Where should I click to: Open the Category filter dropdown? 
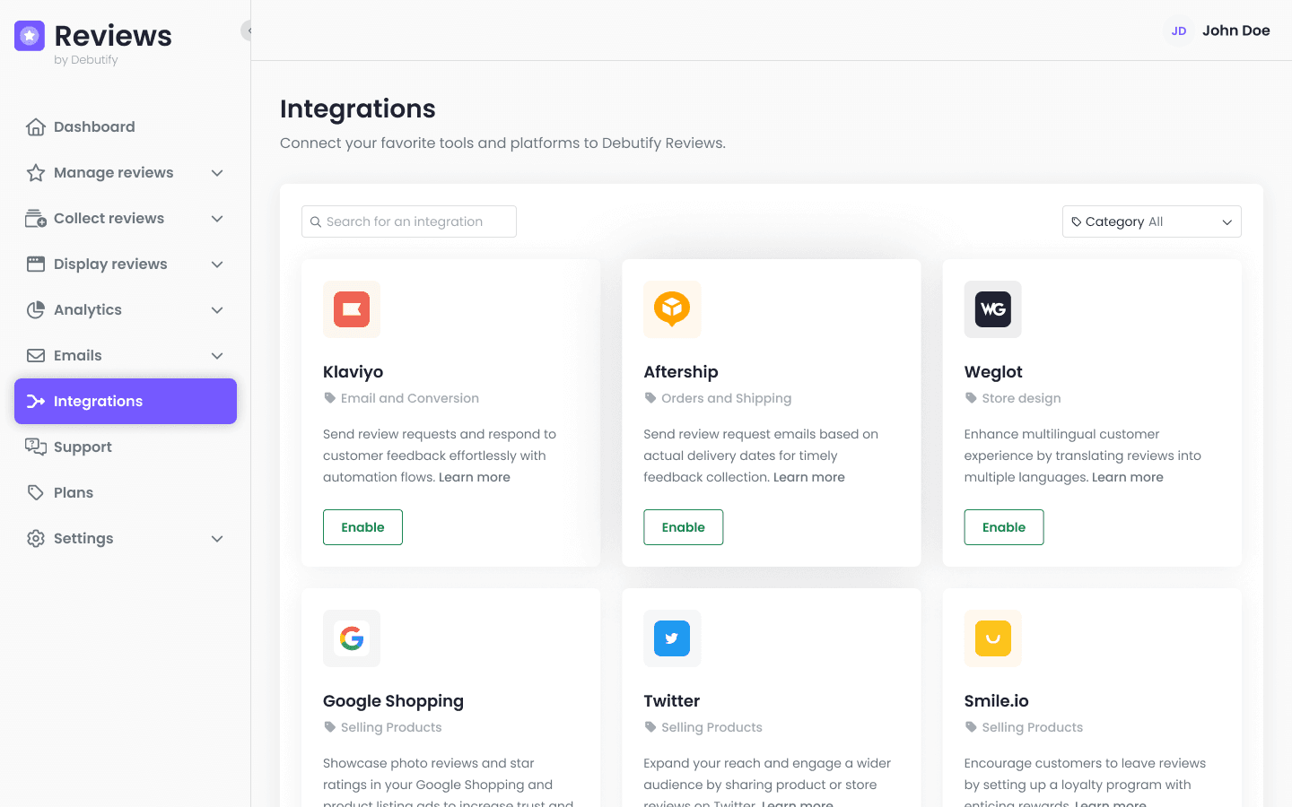(x=1152, y=221)
